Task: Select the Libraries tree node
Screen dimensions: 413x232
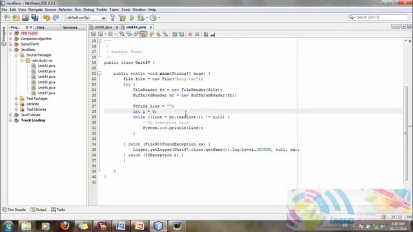Action: [x=32, y=104]
